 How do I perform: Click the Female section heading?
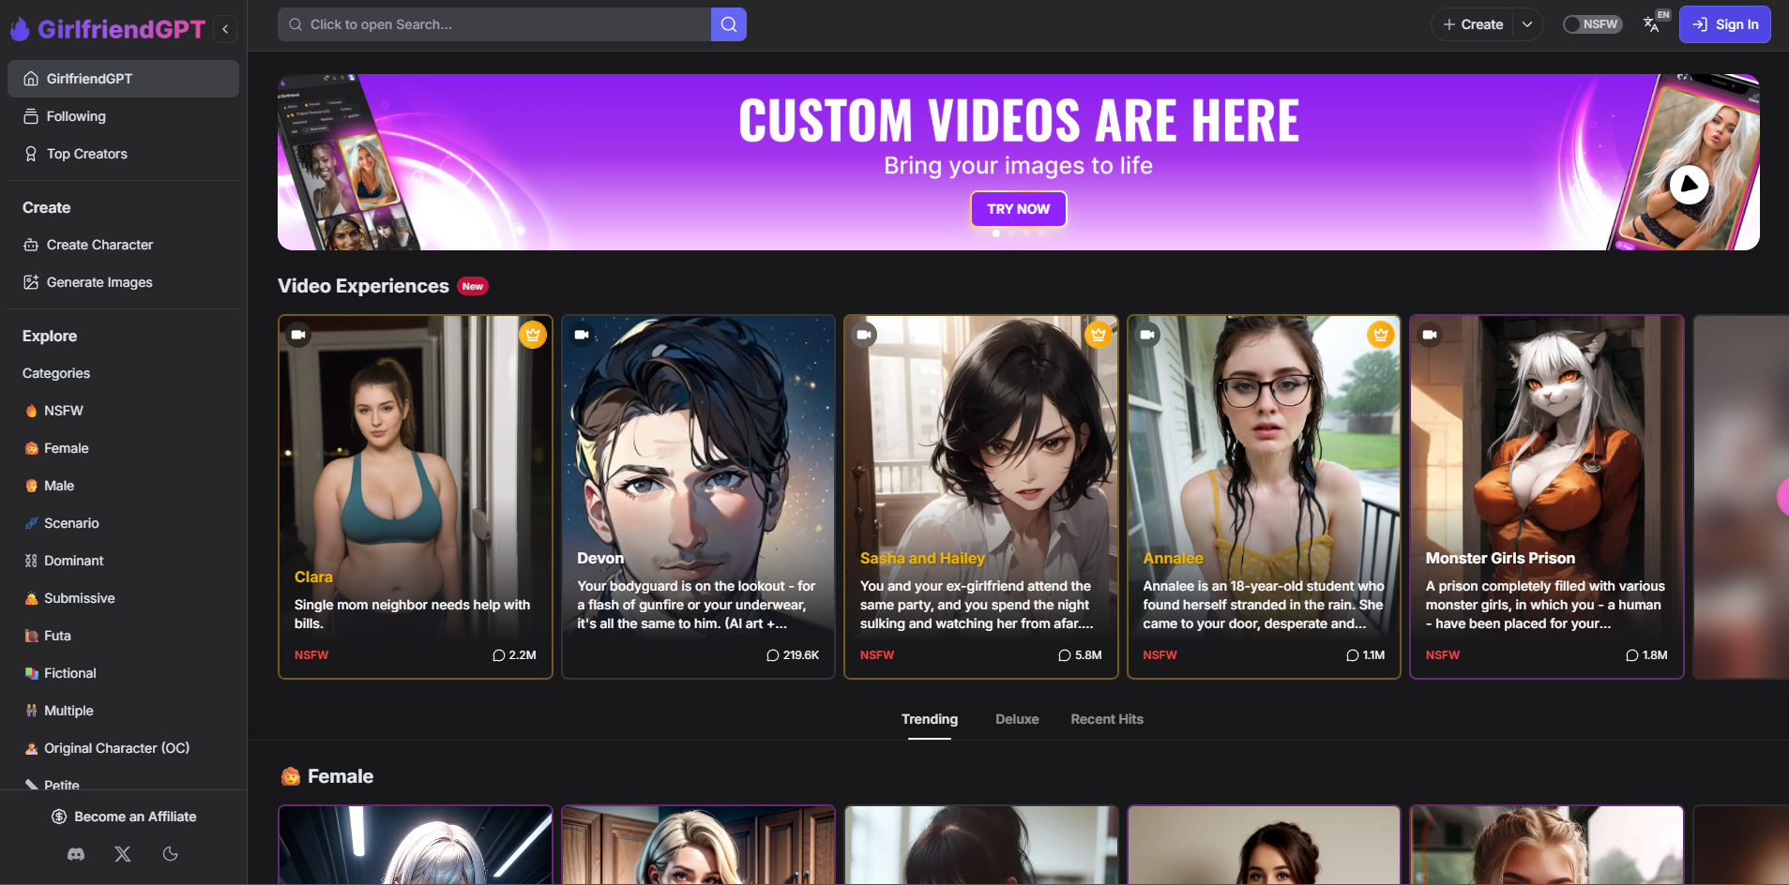[341, 776]
